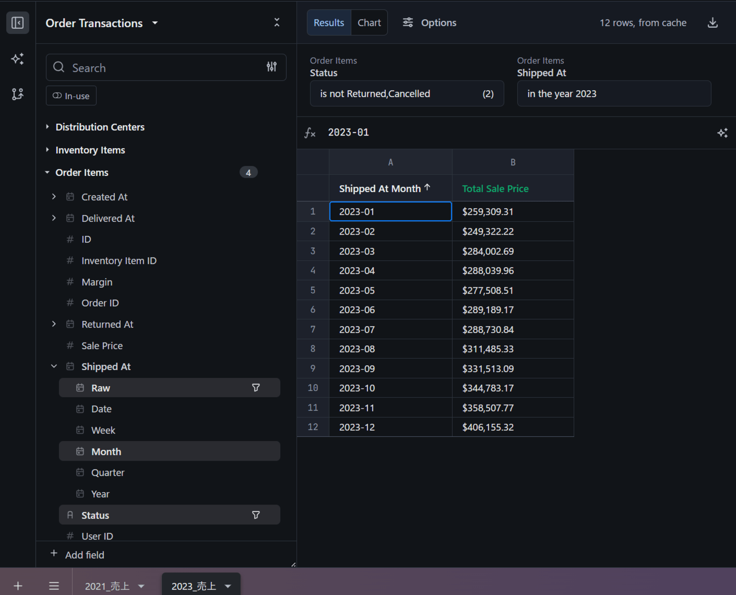Image resolution: width=736 pixels, height=595 pixels.
Task: Select the User ID field
Action: [x=97, y=536]
